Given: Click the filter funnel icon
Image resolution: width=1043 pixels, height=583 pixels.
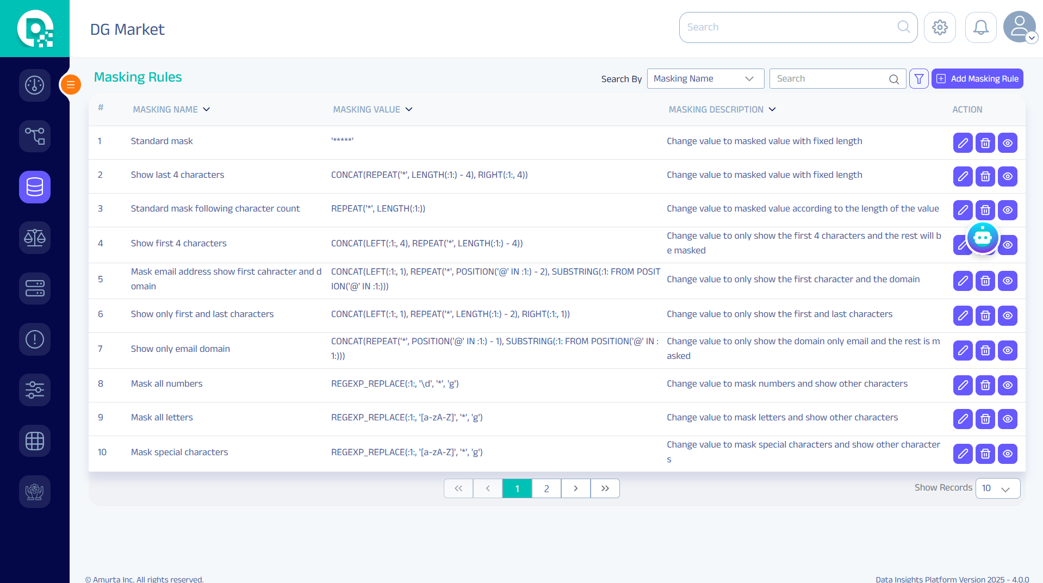Looking at the screenshot, I should click(918, 79).
